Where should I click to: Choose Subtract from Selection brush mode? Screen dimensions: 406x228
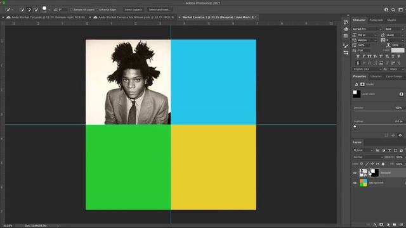coord(36,10)
